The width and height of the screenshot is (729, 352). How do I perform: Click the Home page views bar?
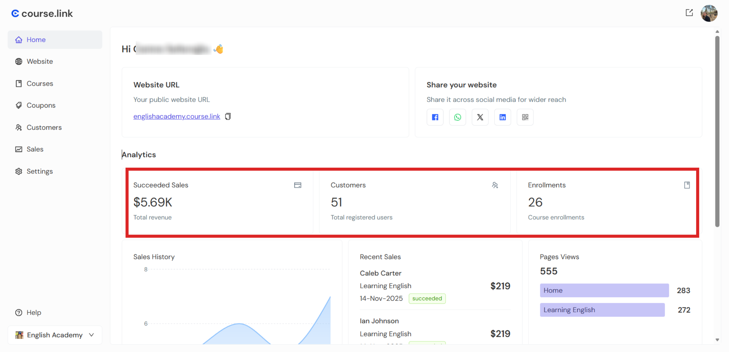[604, 290]
